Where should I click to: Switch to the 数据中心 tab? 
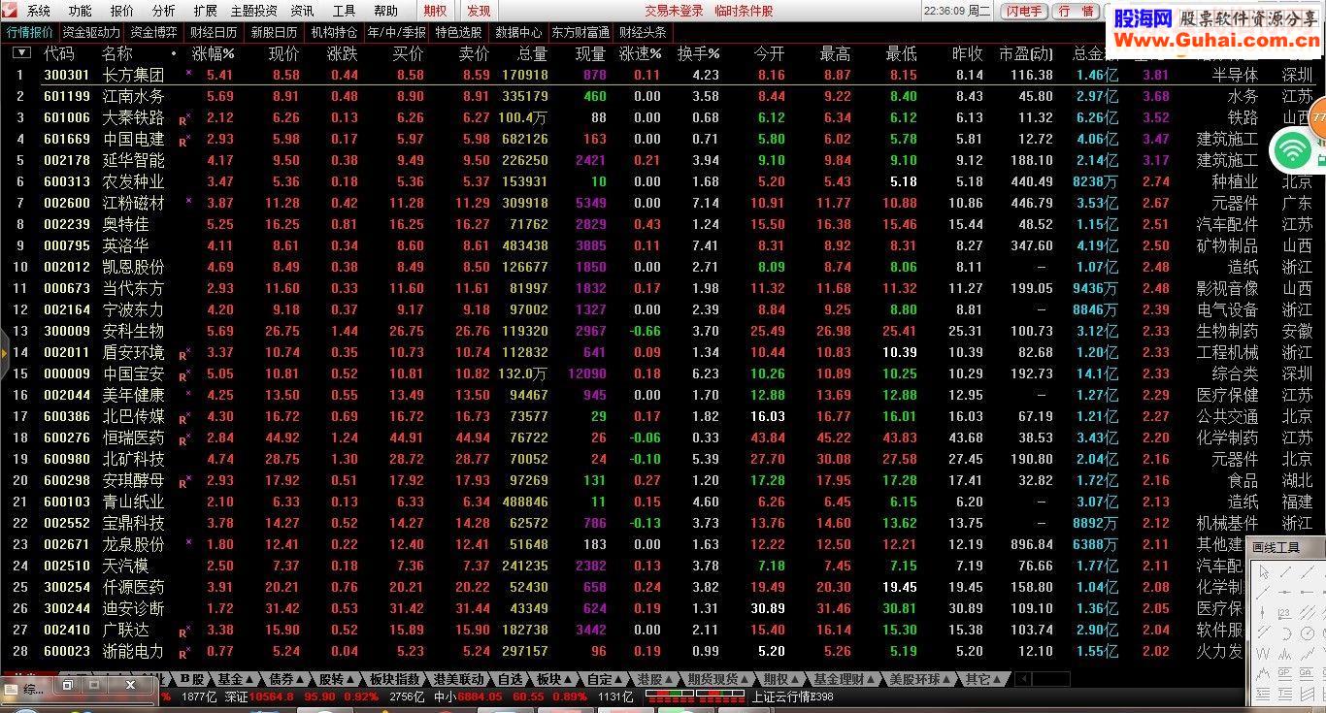coord(518,32)
